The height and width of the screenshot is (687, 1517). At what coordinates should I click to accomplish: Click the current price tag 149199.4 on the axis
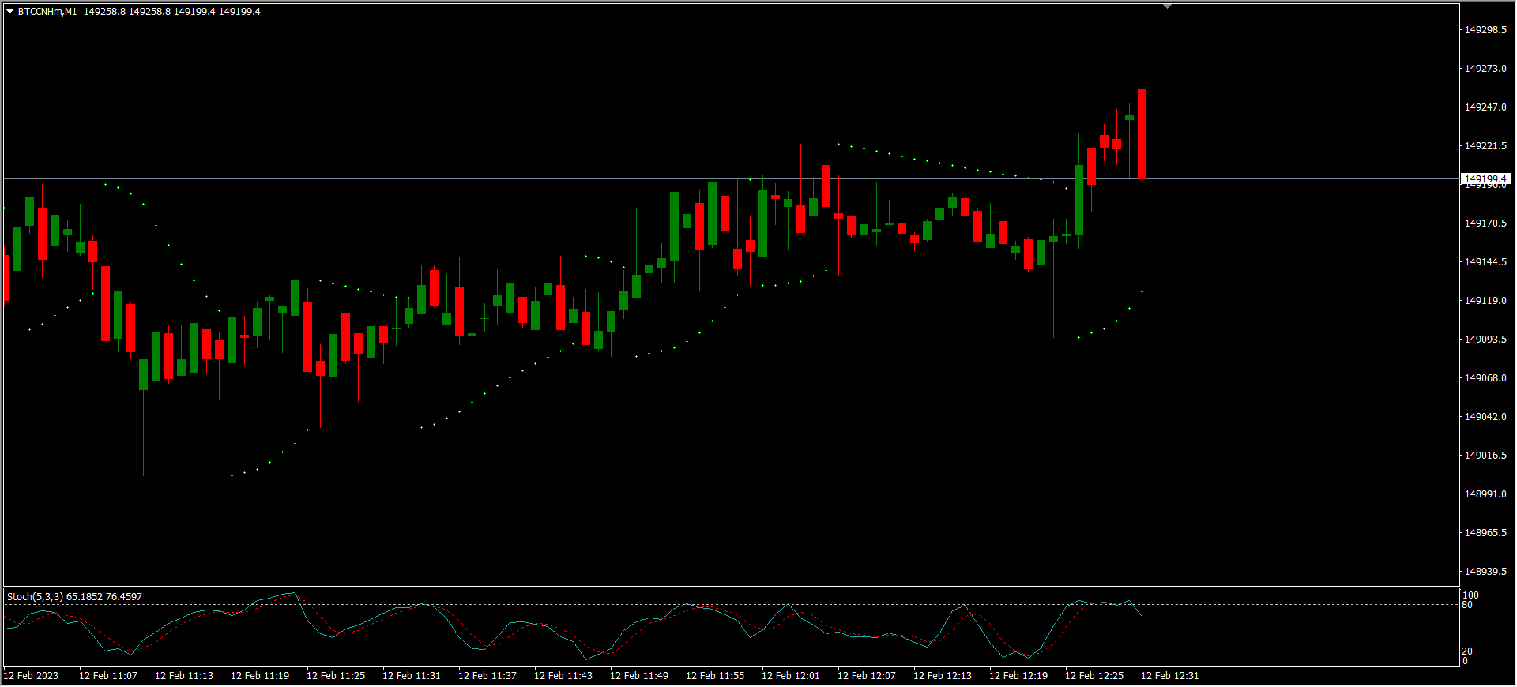tap(1485, 179)
